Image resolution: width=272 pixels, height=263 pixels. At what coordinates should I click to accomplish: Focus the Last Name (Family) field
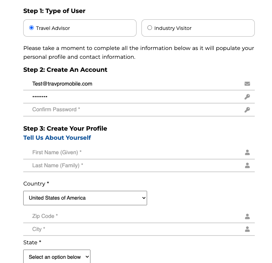tap(134, 165)
